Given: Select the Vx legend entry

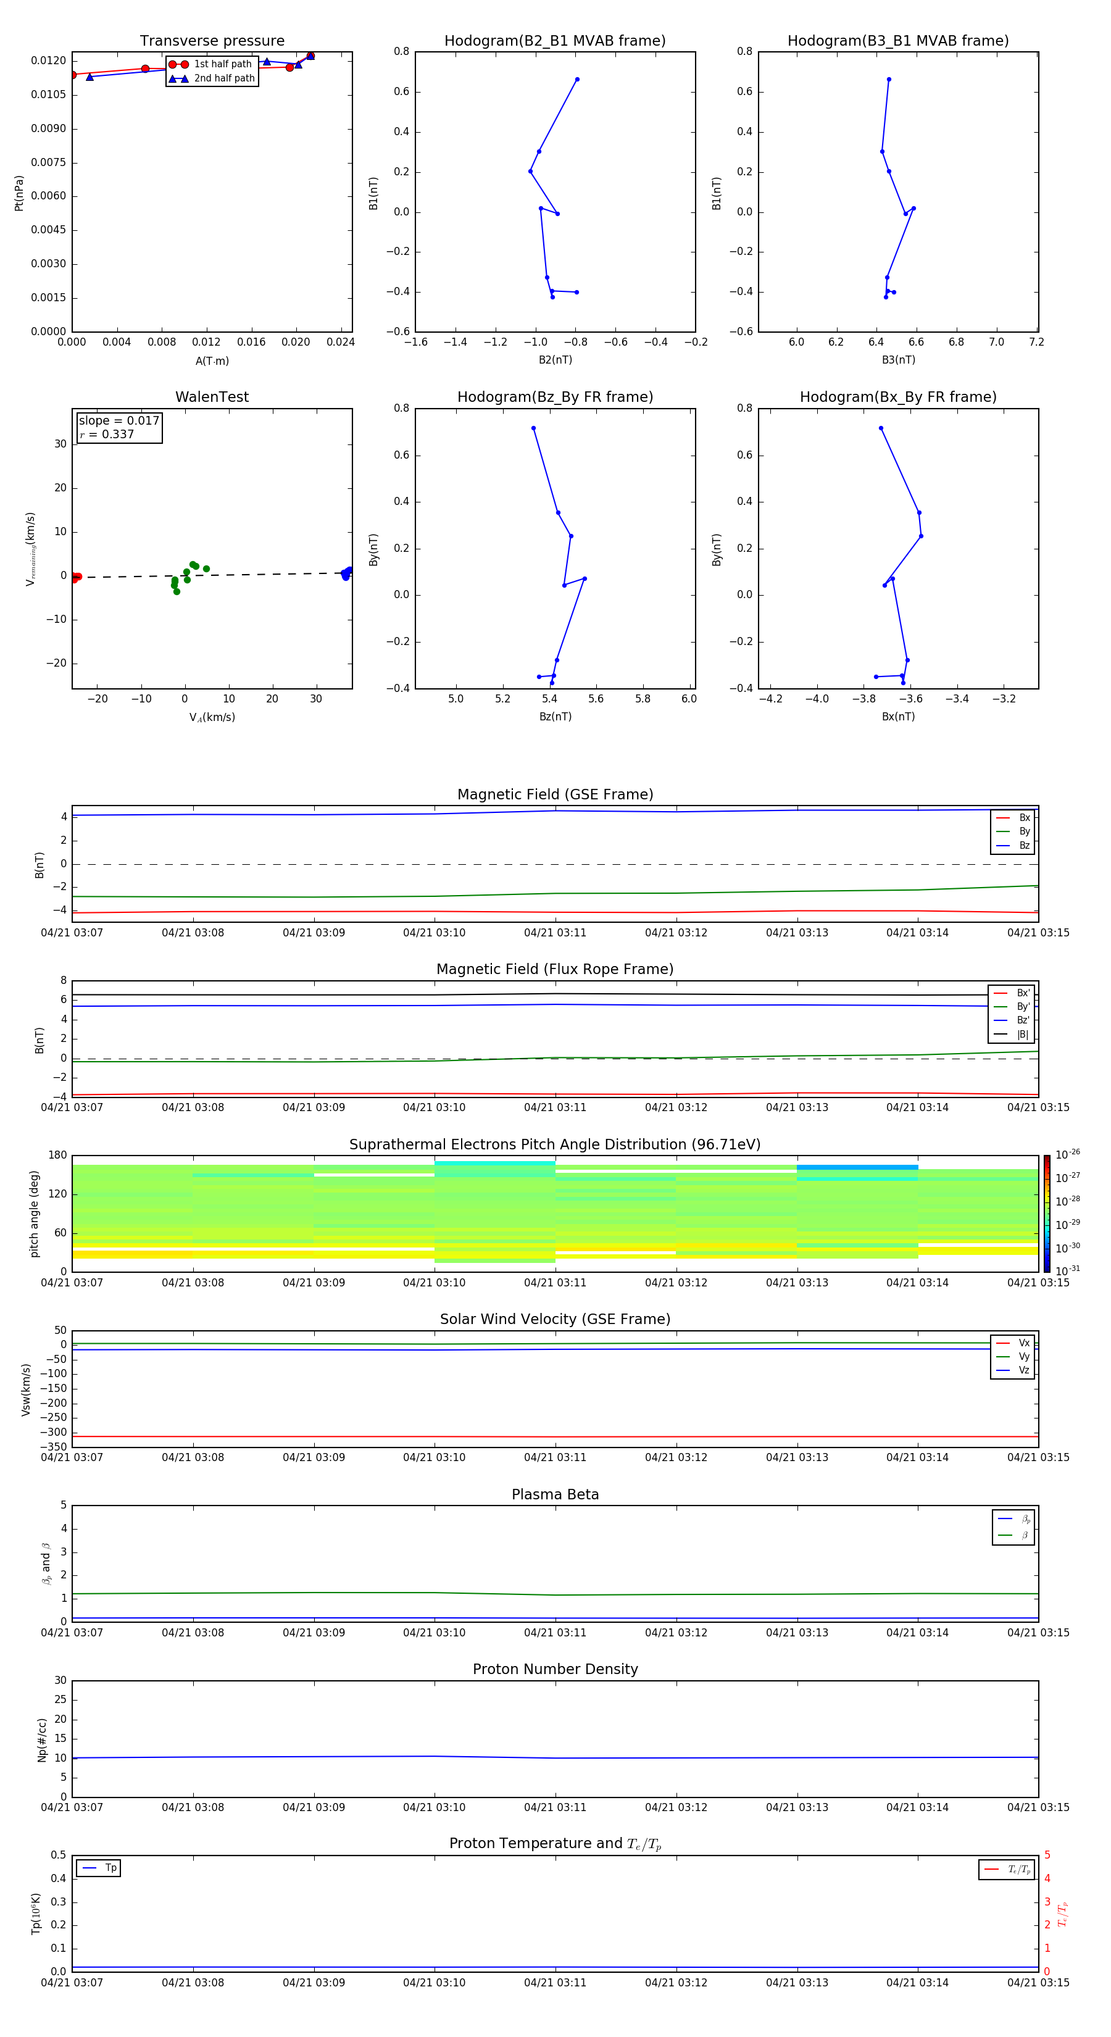Looking at the screenshot, I should [x=1013, y=1343].
